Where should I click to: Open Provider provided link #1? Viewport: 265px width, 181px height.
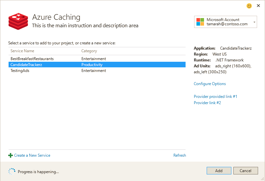[216, 97]
